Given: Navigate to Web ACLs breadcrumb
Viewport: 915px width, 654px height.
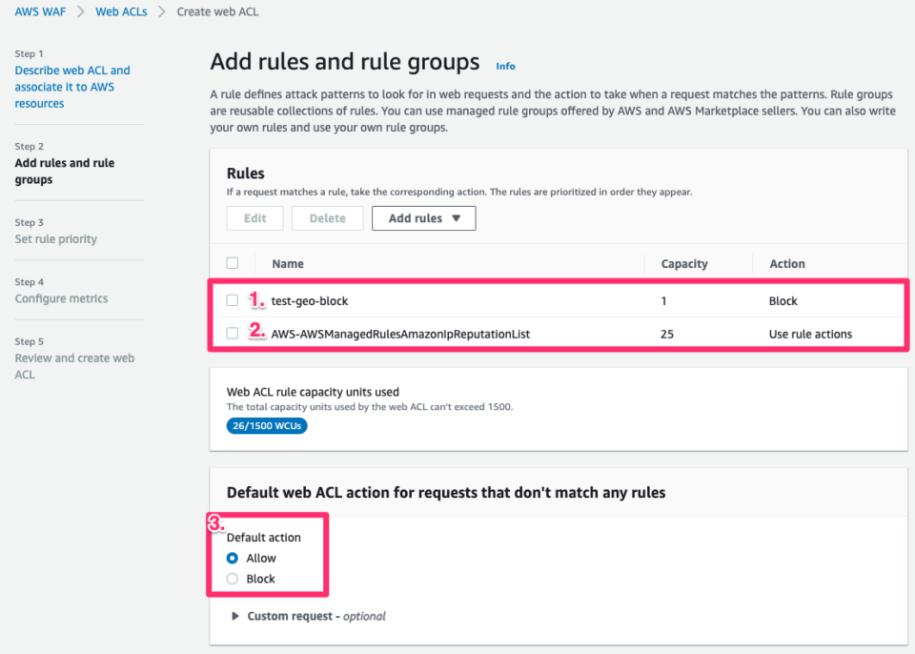Looking at the screenshot, I should [x=121, y=12].
